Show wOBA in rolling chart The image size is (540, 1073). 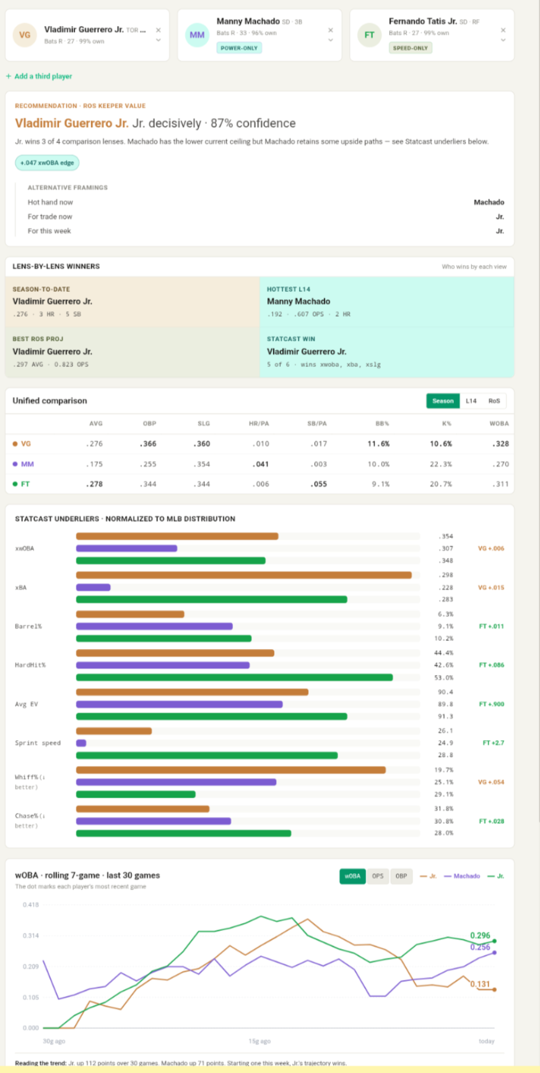point(352,877)
